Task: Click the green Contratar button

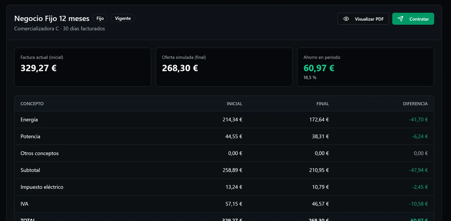Action: [413, 19]
